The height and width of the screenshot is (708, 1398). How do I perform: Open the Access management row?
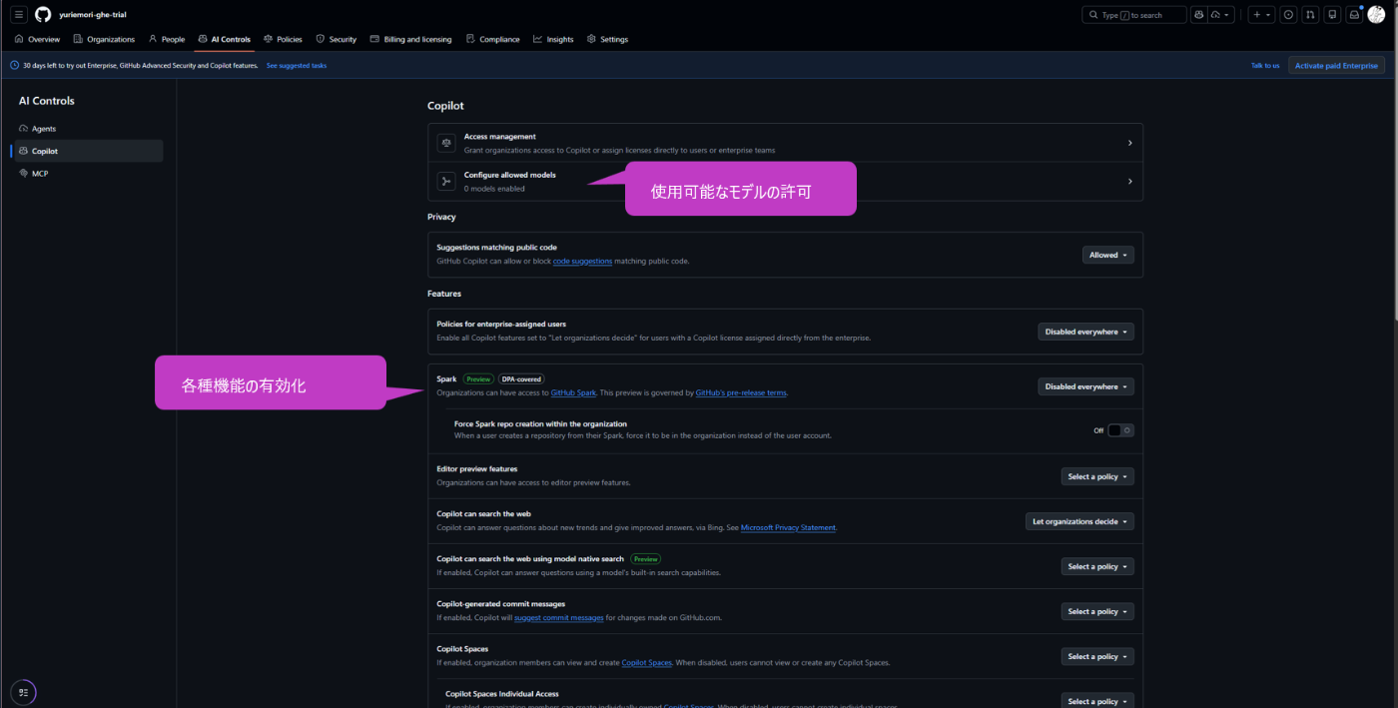pyautogui.click(x=785, y=143)
